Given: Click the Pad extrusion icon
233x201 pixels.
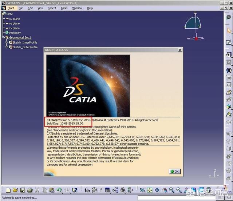Looking at the screenshot, I should click(229, 55).
